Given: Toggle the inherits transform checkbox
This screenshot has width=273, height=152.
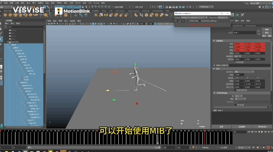Looking at the screenshot, I should [235, 62].
